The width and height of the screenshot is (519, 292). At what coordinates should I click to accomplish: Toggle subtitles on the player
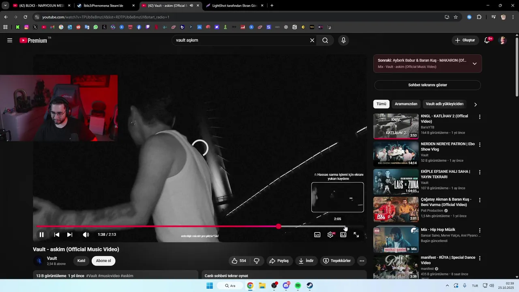[317, 234]
